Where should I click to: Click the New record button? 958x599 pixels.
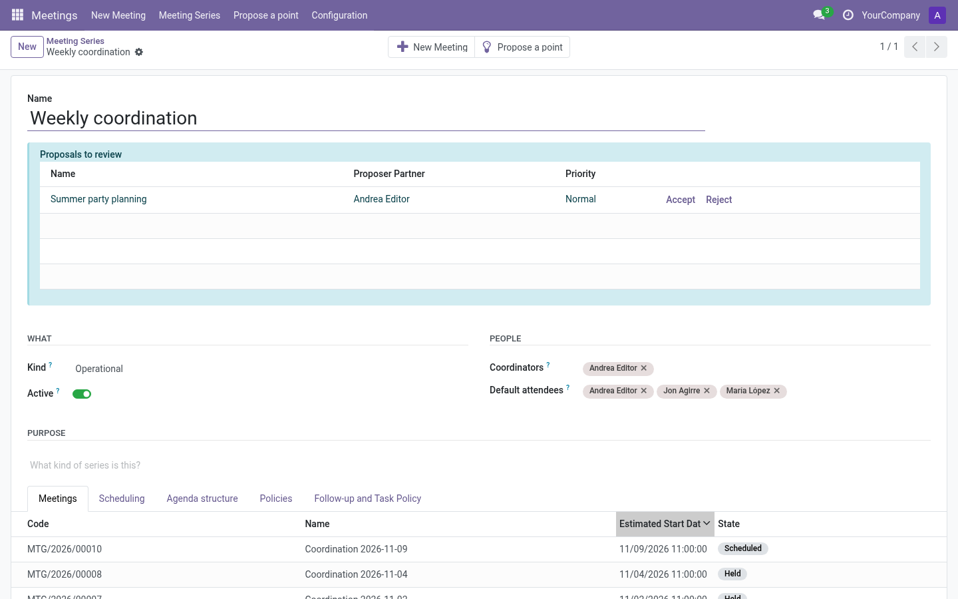coord(27,47)
